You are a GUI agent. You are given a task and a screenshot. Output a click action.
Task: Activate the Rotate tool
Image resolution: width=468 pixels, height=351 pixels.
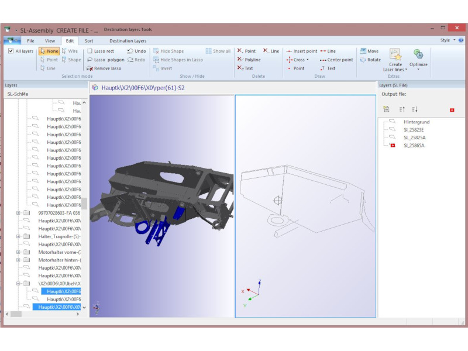coord(370,60)
